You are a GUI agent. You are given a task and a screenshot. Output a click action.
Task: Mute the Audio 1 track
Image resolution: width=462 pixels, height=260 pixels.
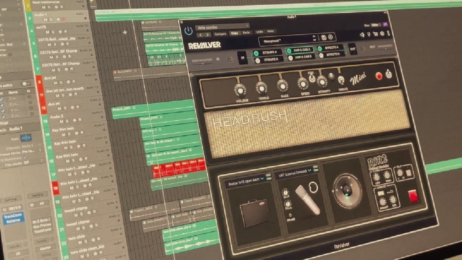45,19
